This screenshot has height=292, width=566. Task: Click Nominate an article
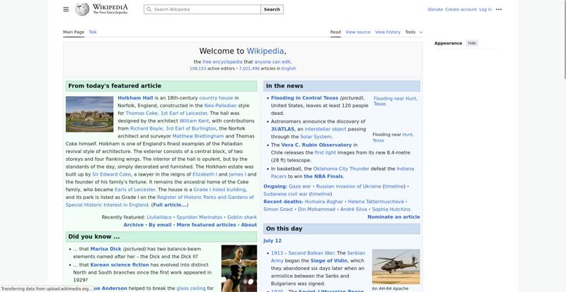(x=393, y=217)
